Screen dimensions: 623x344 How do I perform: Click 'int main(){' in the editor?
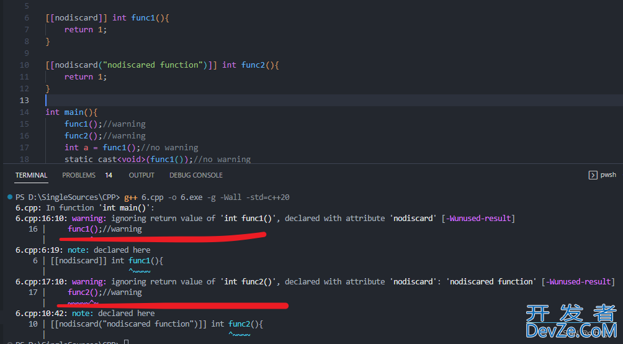(x=71, y=112)
